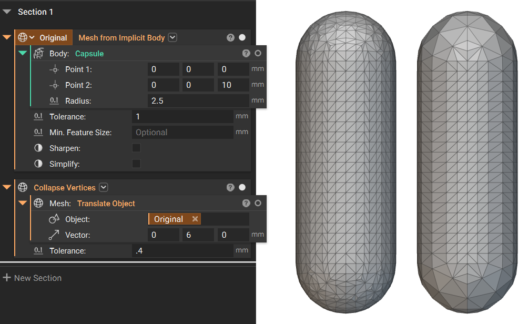Click the Section 1 title

35,12
